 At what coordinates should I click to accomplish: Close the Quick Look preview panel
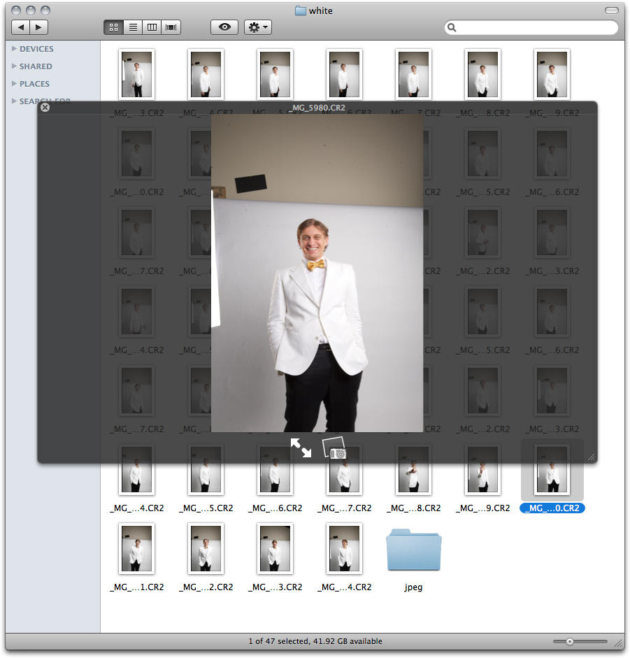[x=45, y=108]
